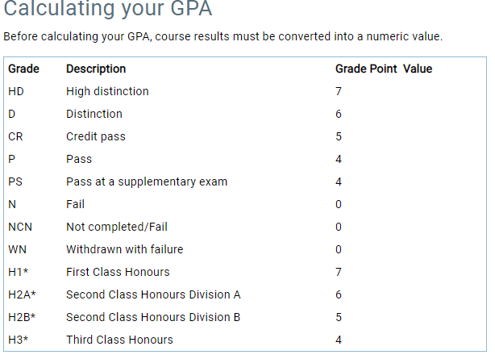Click the PS grade code
The width and height of the screenshot is (495, 359).
pos(15,182)
